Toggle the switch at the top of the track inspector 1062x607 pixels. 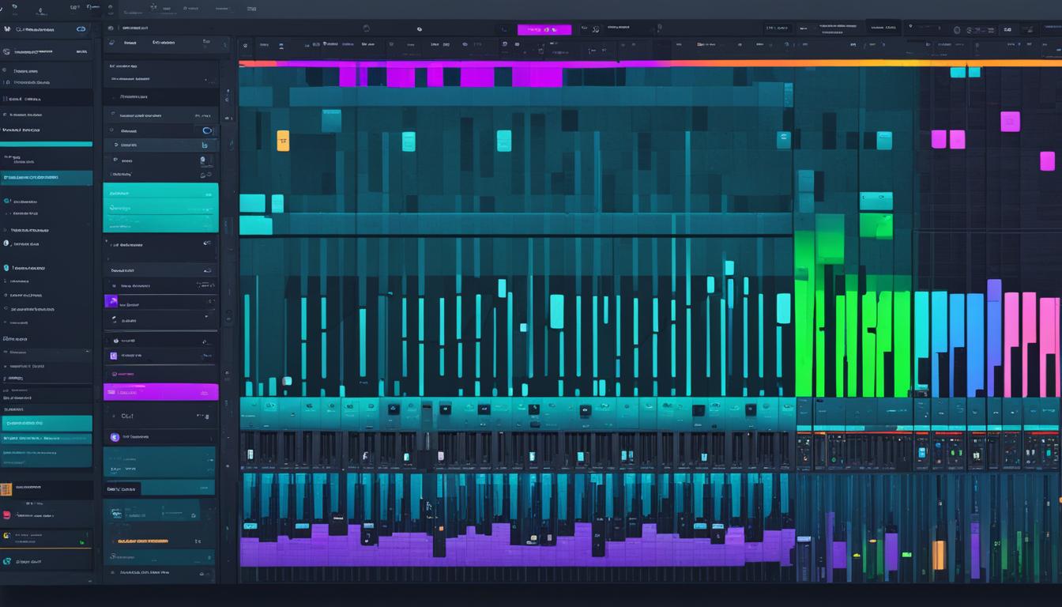click(207, 130)
